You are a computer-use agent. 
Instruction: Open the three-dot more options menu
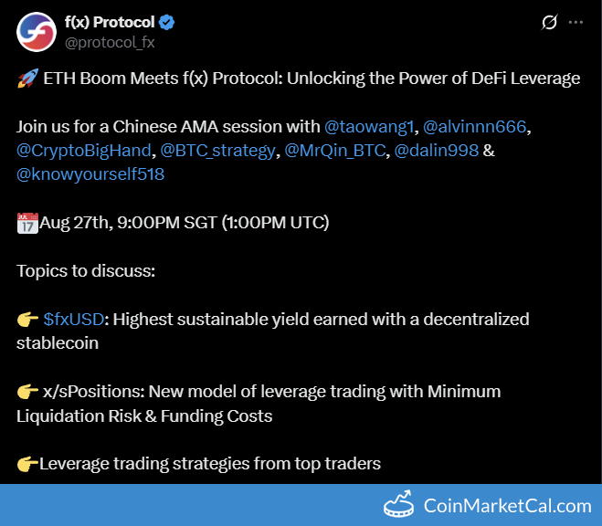(576, 22)
